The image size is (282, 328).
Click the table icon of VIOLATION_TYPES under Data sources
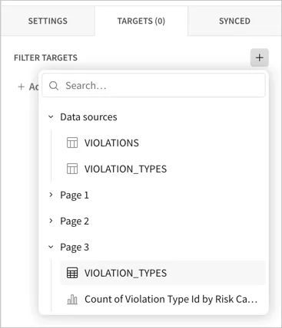point(72,169)
